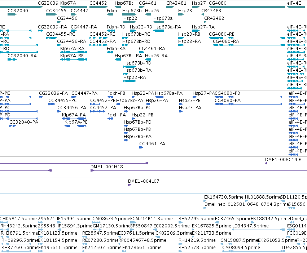Click the Klp67A gene label

(68, 3)
